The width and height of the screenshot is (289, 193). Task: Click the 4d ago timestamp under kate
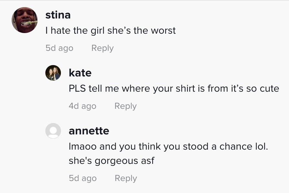pos(82,106)
